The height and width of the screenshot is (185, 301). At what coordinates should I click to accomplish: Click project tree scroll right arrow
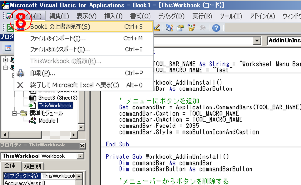(73, 135)
